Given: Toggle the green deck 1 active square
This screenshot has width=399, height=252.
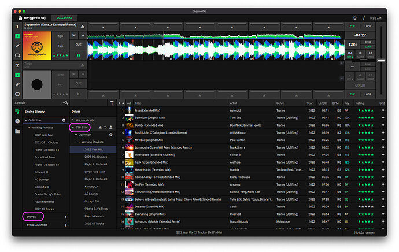Looking at the screenshot, I should 17,36.
